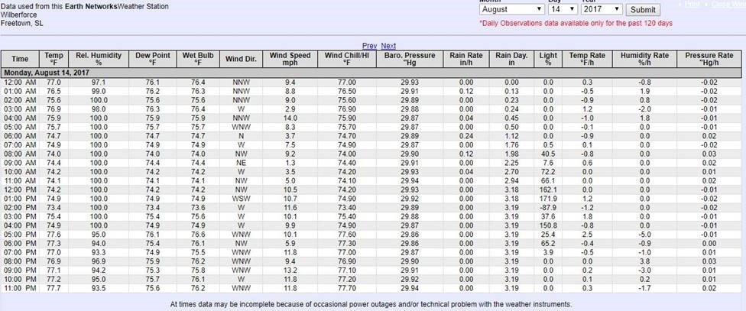
Task: Click Temp 73.4 in 02:00 PM row
Action: 54,207
